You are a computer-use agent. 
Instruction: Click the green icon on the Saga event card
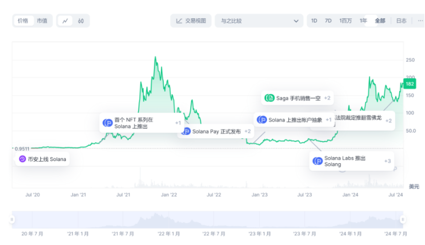pos(270,98)
